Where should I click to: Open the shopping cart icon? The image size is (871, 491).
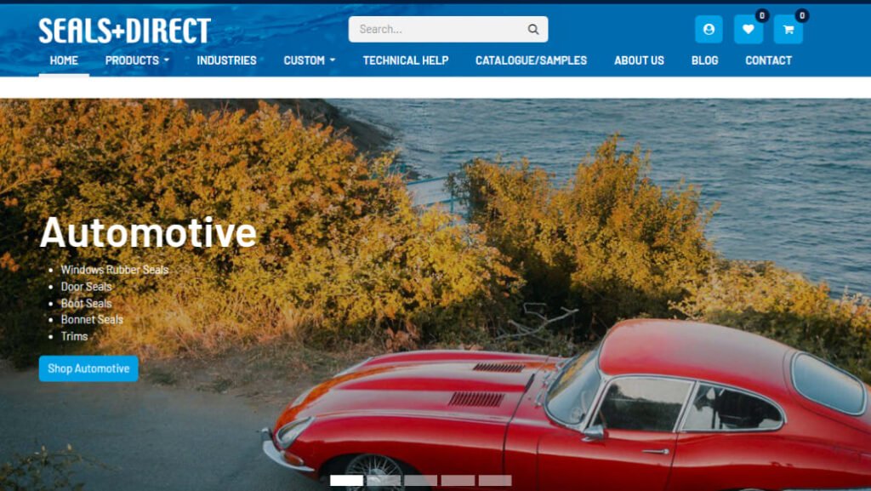(788, 30)
